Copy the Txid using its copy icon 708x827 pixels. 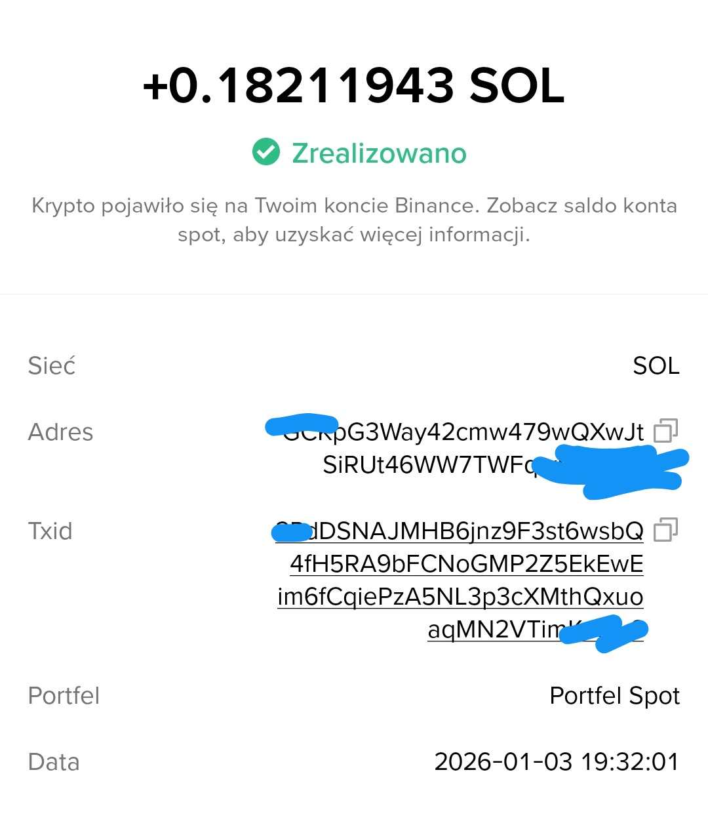[x=665, y=529]
